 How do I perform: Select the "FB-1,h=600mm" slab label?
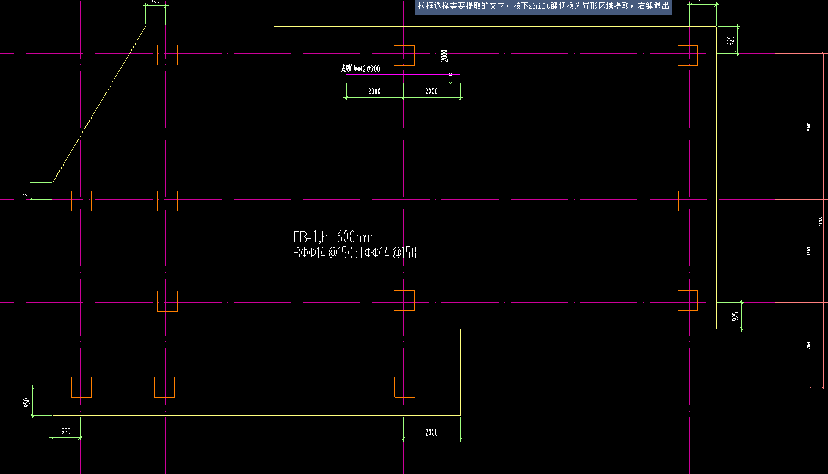point(333,237)
